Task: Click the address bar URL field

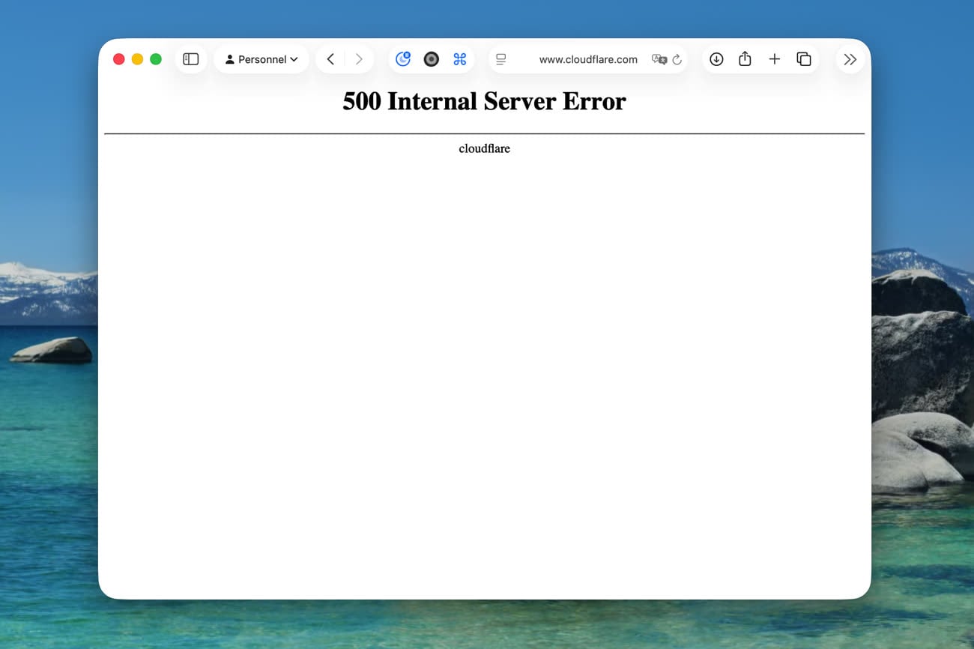Action: pyautogui.click(x=588, y=59)
